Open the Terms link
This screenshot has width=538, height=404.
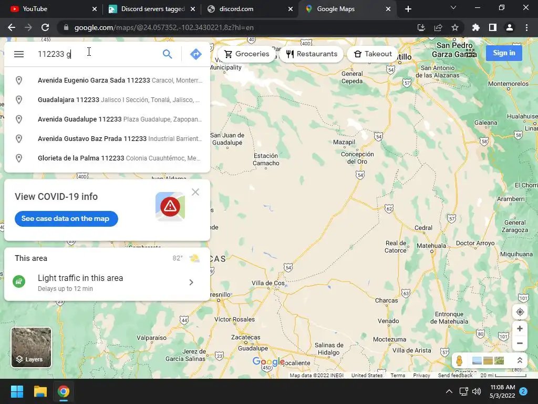point(398,375)
